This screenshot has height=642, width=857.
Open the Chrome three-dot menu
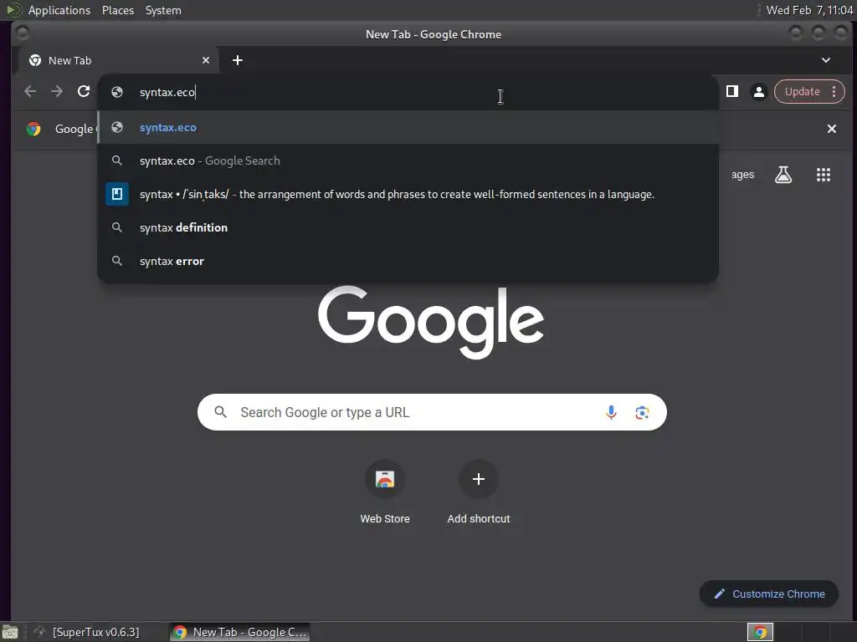pos(834,92)
